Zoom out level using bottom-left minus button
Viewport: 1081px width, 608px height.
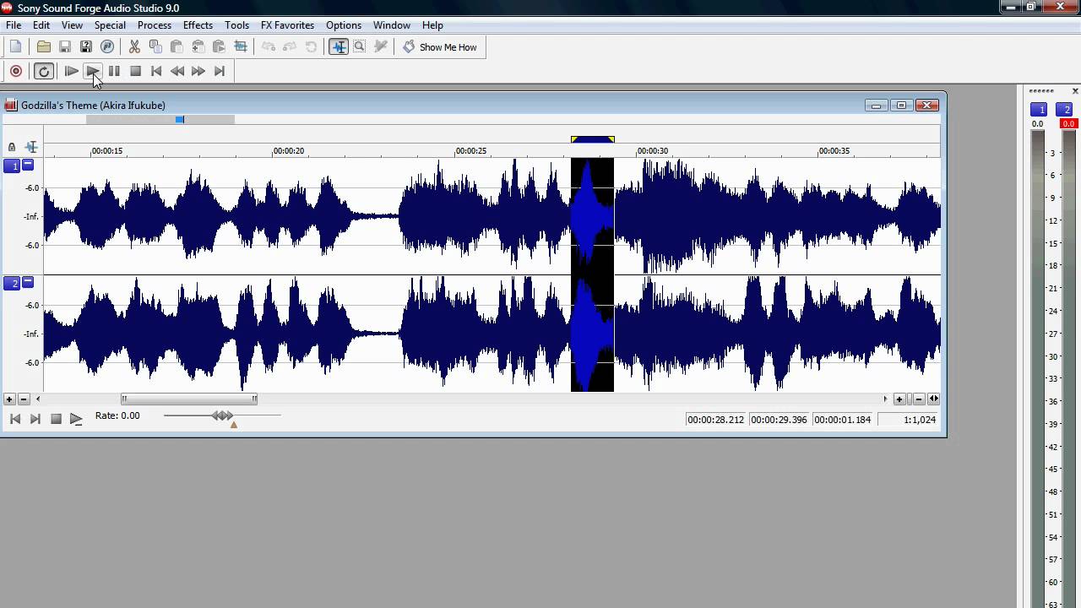click(x=24, y=399)
